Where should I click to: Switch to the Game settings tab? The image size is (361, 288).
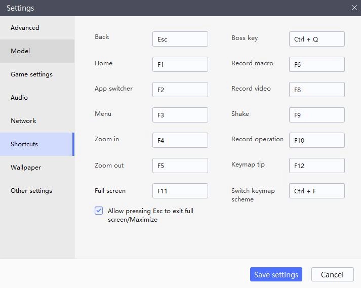coord(37,74)
